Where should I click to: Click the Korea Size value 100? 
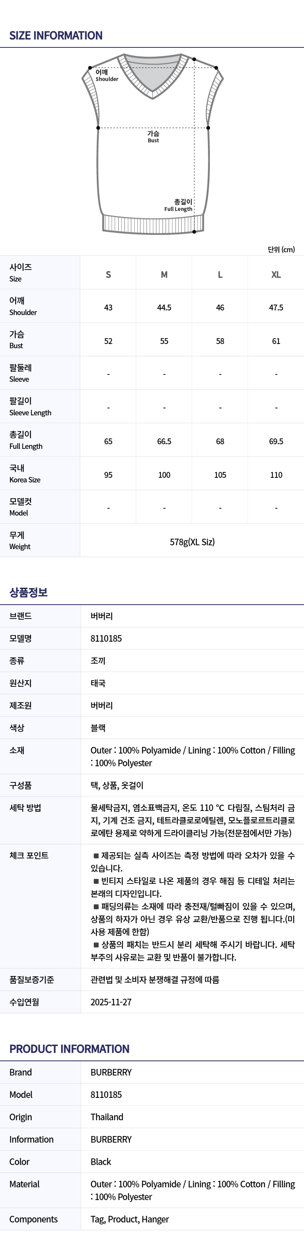(x=164, y=475)
